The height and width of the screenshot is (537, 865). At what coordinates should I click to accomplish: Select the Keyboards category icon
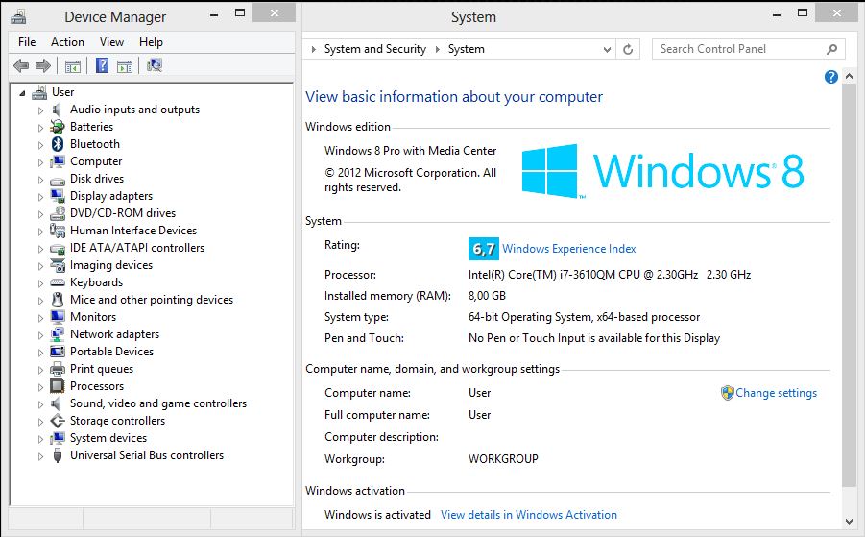58,282
